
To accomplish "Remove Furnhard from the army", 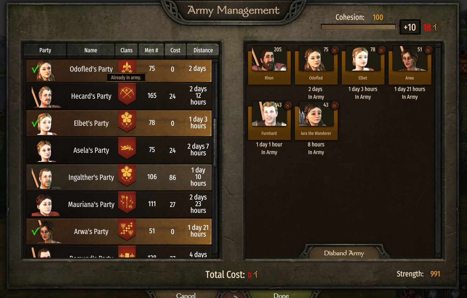I will [x=288, y=105].
